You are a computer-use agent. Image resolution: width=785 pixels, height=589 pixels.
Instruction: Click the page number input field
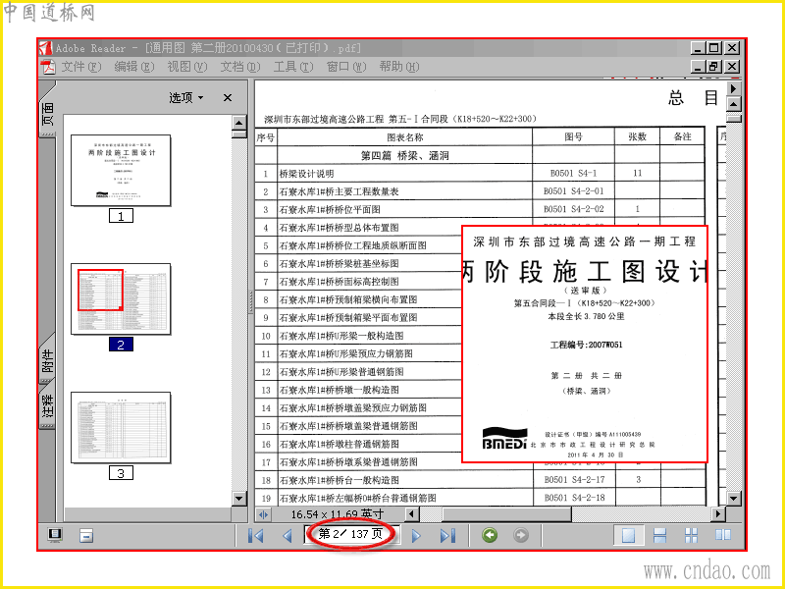[351, 534]
